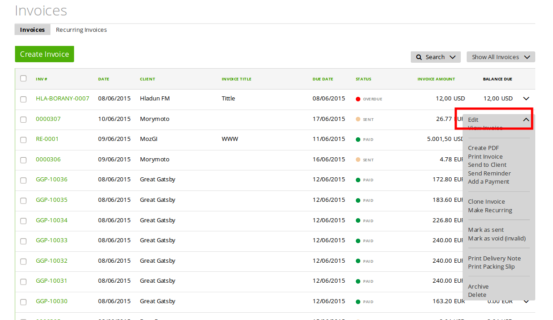Screen dimensions: 553x320
Task: Click the amount 5.001,50 USD
Action: (446, 139)
